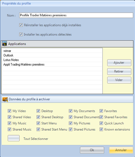Screen dimensions: 135x157
Task: Click the Données du profile archive icon
Action: (x=5, y=100)
